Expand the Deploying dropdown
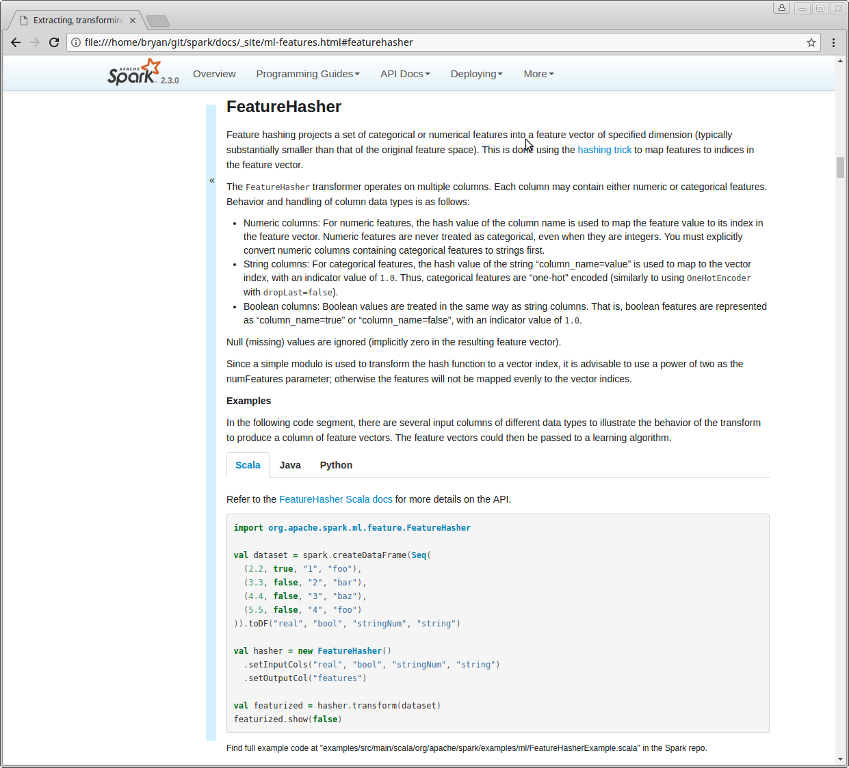This screenshot has width=849, height=768. 476,74
